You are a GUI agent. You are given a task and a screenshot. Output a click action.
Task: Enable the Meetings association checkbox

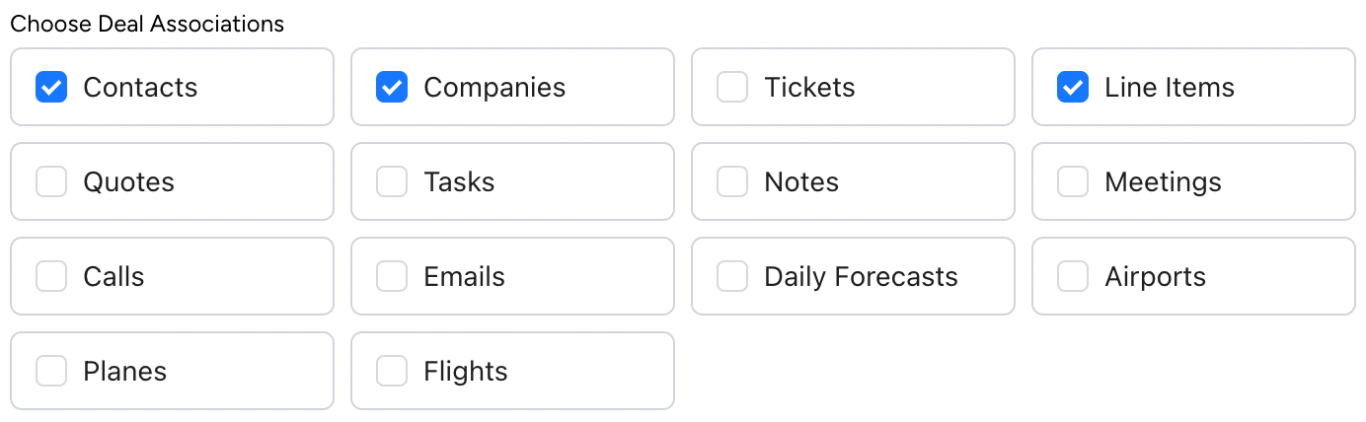[x=1073, y=181]
